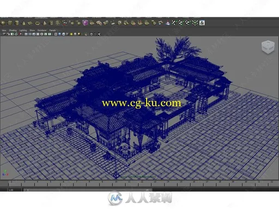Toggle X-ray joints display icon
This screenshot has width=279, height=209.
coord(95,34)
